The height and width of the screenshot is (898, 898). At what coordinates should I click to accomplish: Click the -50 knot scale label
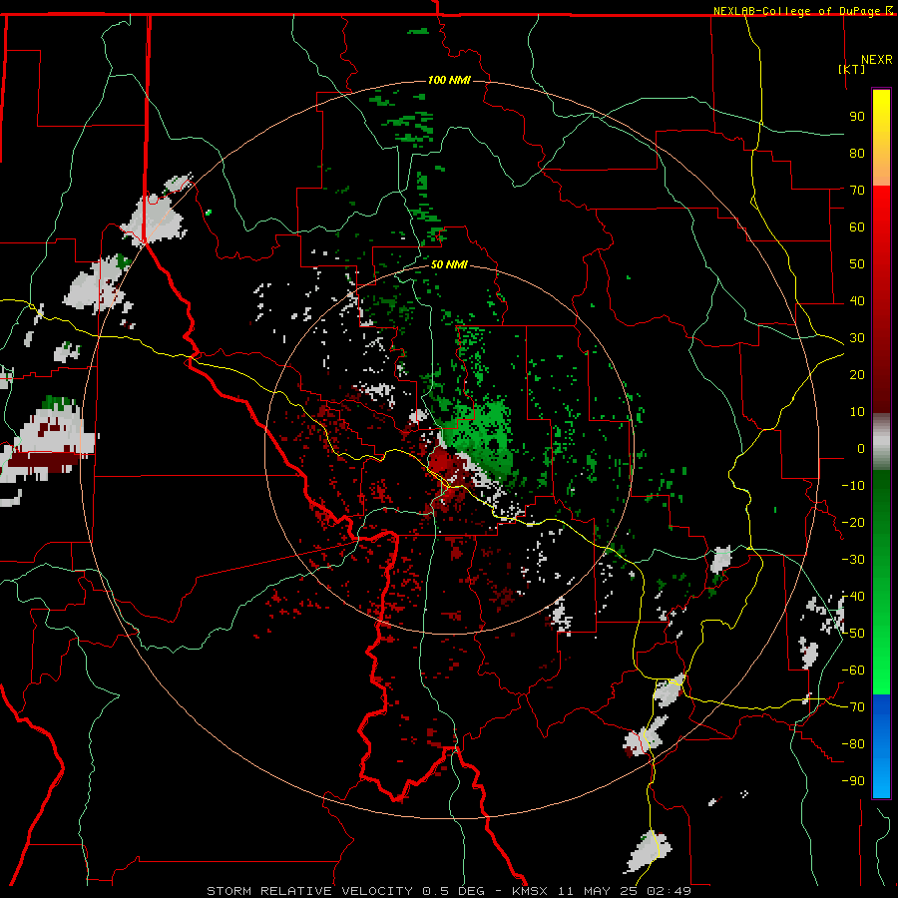(x=853, y=633)
